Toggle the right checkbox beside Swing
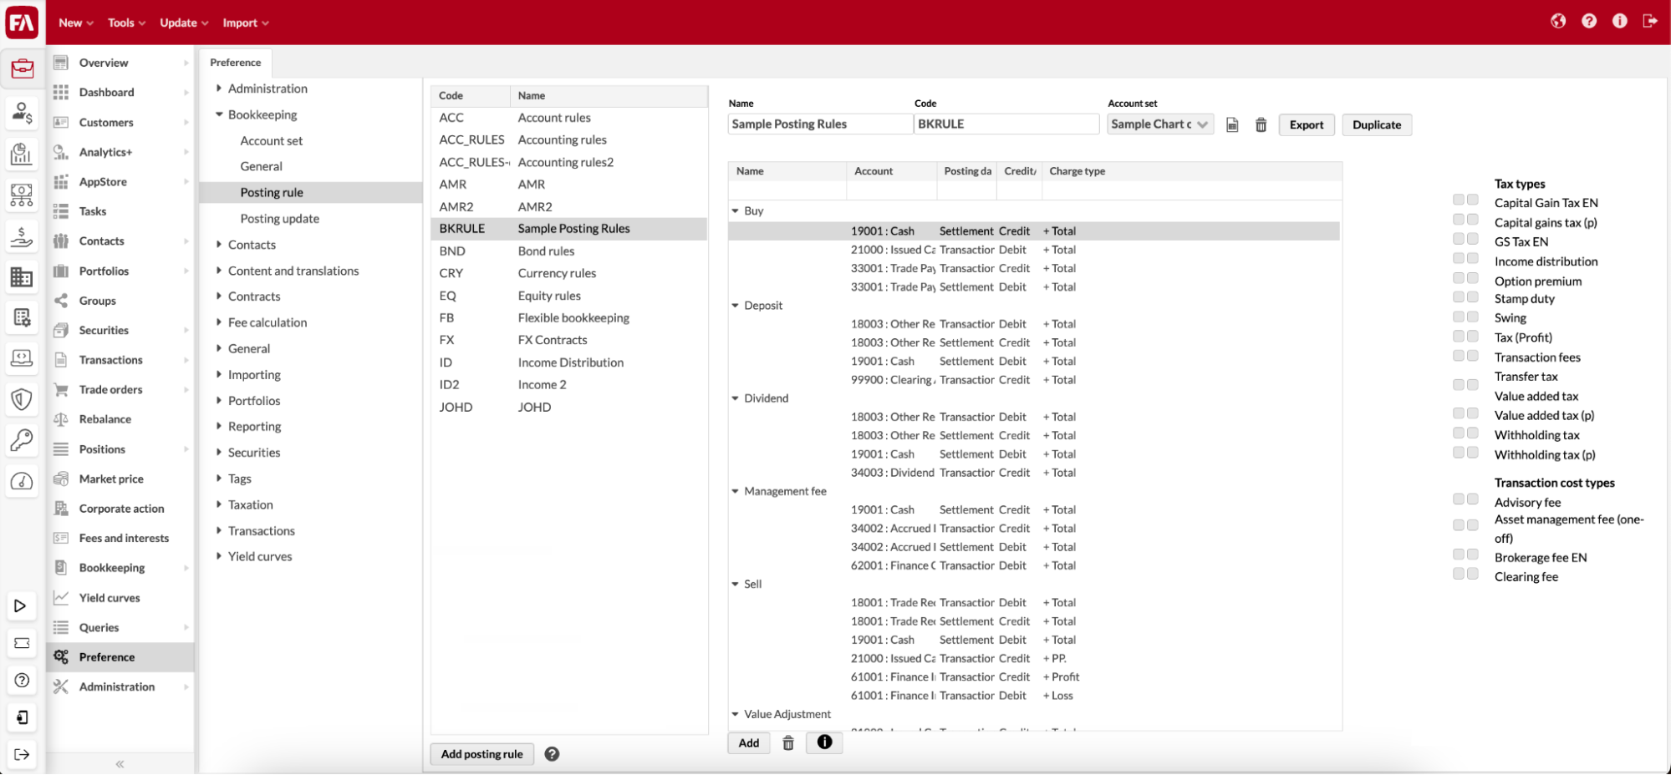The width and height of the screenshot is (1671, 775). tap(1473, 317)
